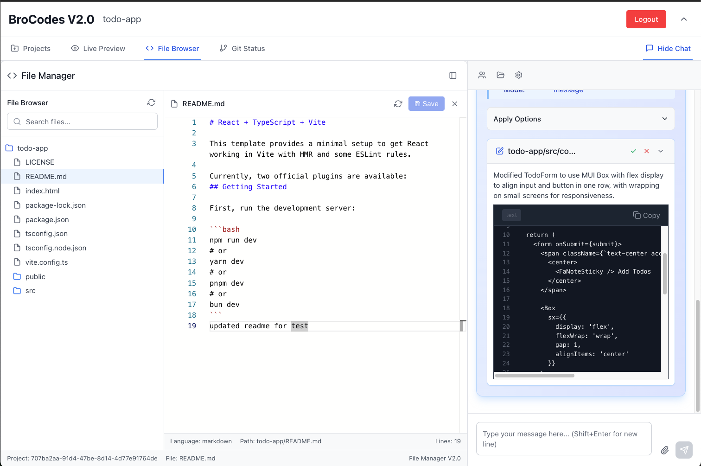Open index.html file
Viewport: 701px width, 466px height.
tap(82, 191)
